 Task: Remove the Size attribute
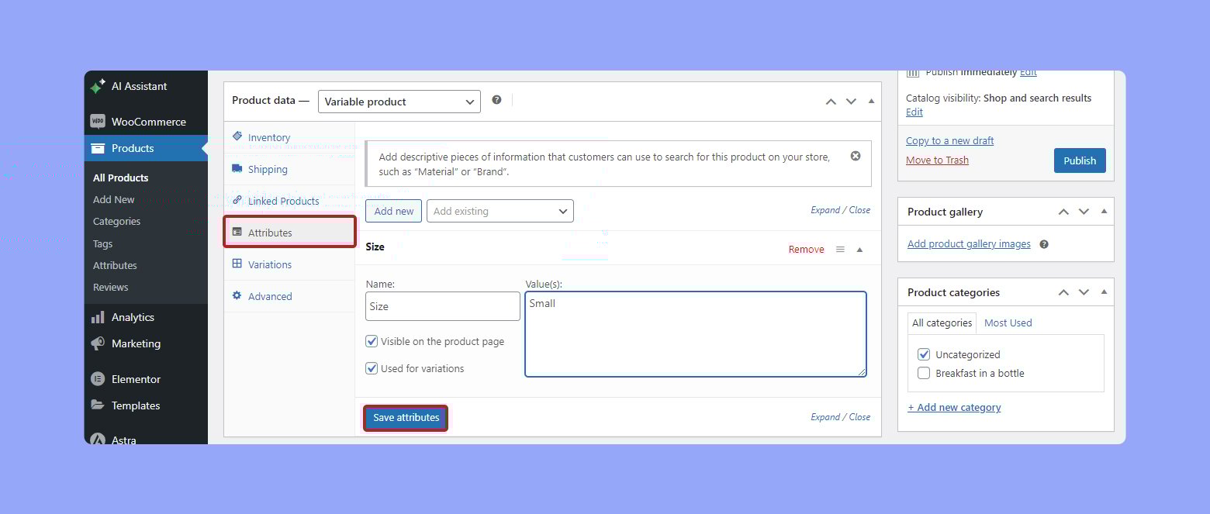(x=806, y=250)
